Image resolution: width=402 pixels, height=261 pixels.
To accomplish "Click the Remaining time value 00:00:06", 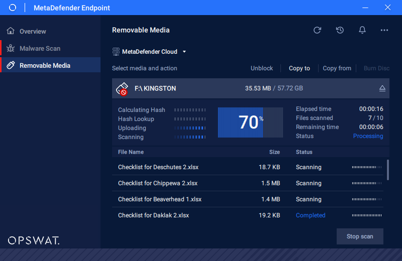I will (371, 127).
